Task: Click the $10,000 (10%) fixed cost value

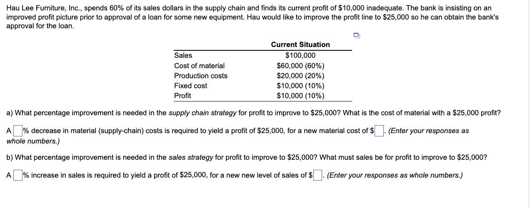Action: coord(300,86)
